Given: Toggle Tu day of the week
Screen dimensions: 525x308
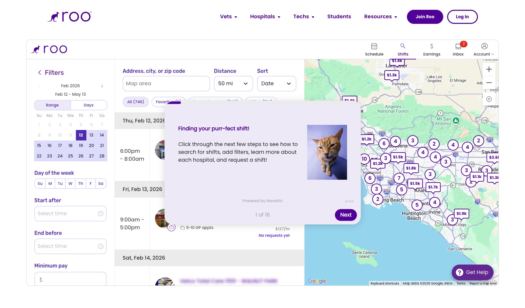Looking at the screenshot, I should click(x=60, y=184).
